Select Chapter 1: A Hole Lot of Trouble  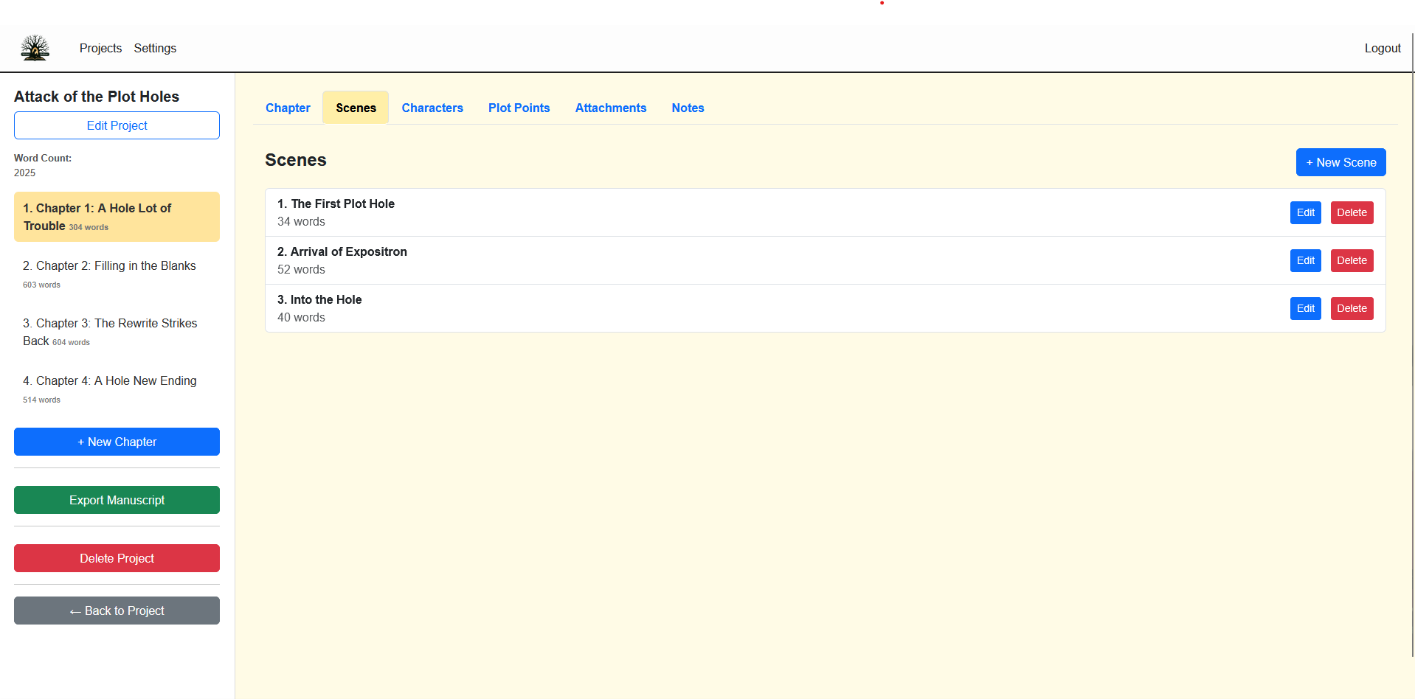(117, 217)
